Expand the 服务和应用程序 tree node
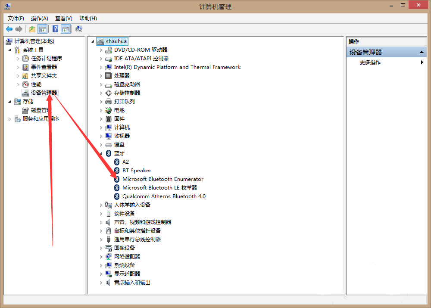The height and width of the screenshot is (308, 431). coord(9,119)
